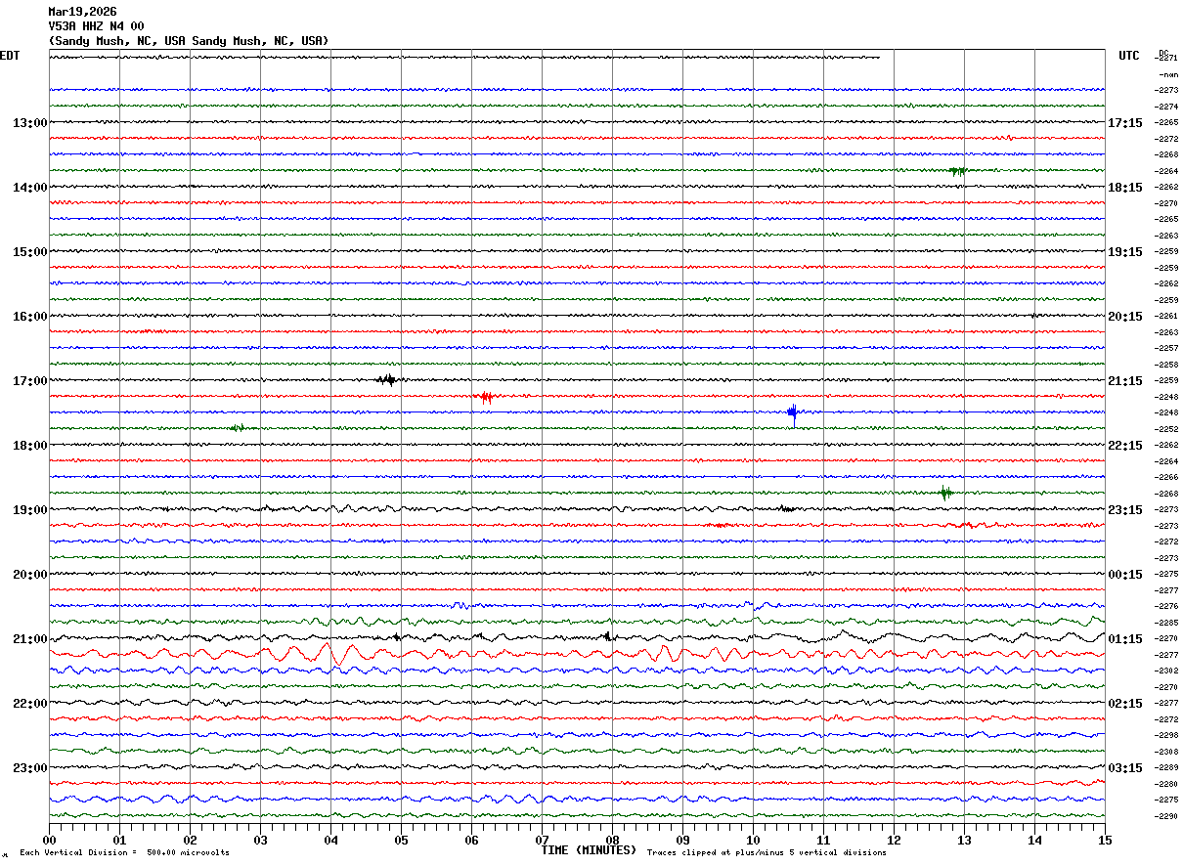Click the DC offset value -2257

1167,349
